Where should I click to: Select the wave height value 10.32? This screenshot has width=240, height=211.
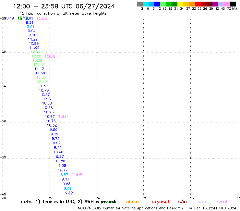(x=52, y=125)
